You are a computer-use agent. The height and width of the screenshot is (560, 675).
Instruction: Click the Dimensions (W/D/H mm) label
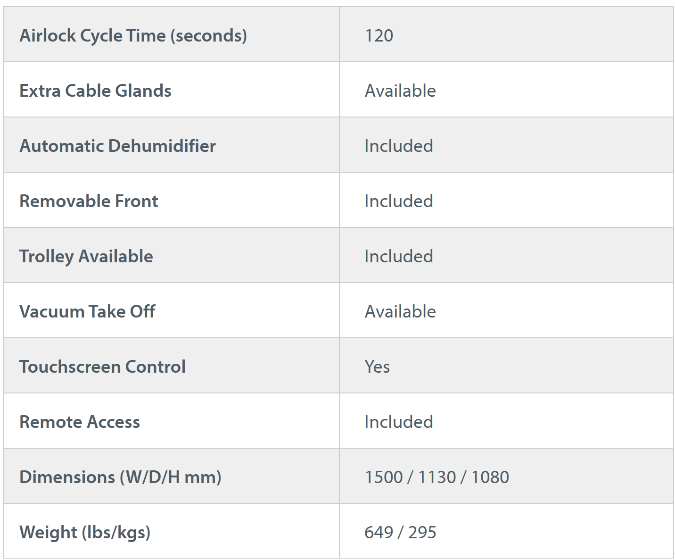[120, 477]
